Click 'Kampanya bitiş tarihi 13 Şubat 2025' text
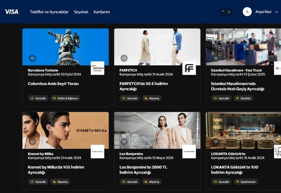 coord(238,74)
